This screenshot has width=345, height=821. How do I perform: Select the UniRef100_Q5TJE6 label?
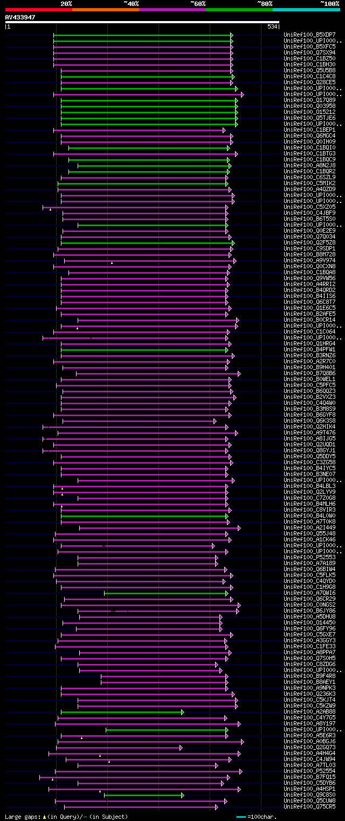[x=309, y=118]
